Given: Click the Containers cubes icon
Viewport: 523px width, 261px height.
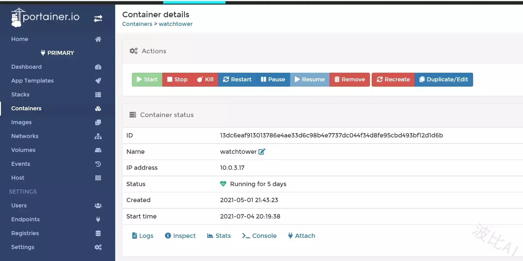Looking at the screenshot, I should pyautogui.click(x=98, y=108).
